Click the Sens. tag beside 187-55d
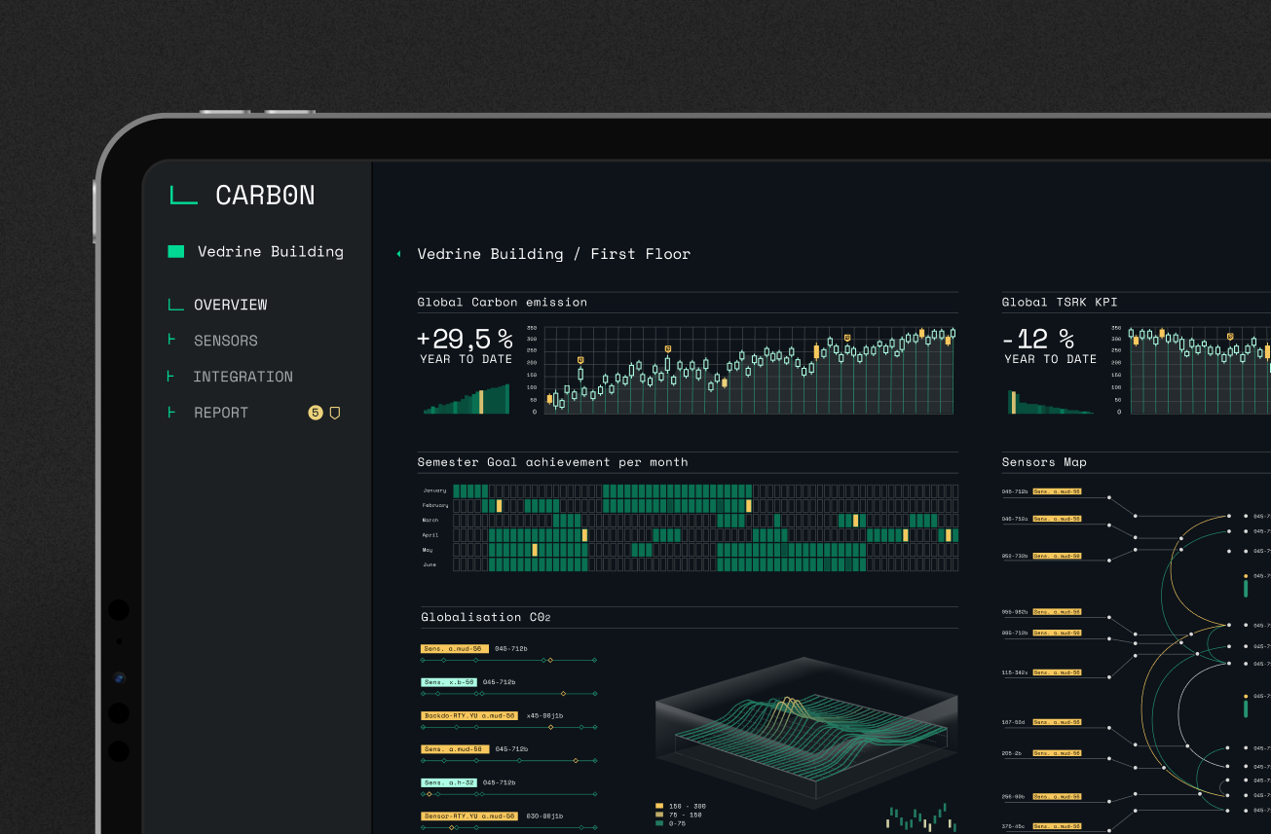This screenshot has width=1271, height=834. click(1058, 722)
